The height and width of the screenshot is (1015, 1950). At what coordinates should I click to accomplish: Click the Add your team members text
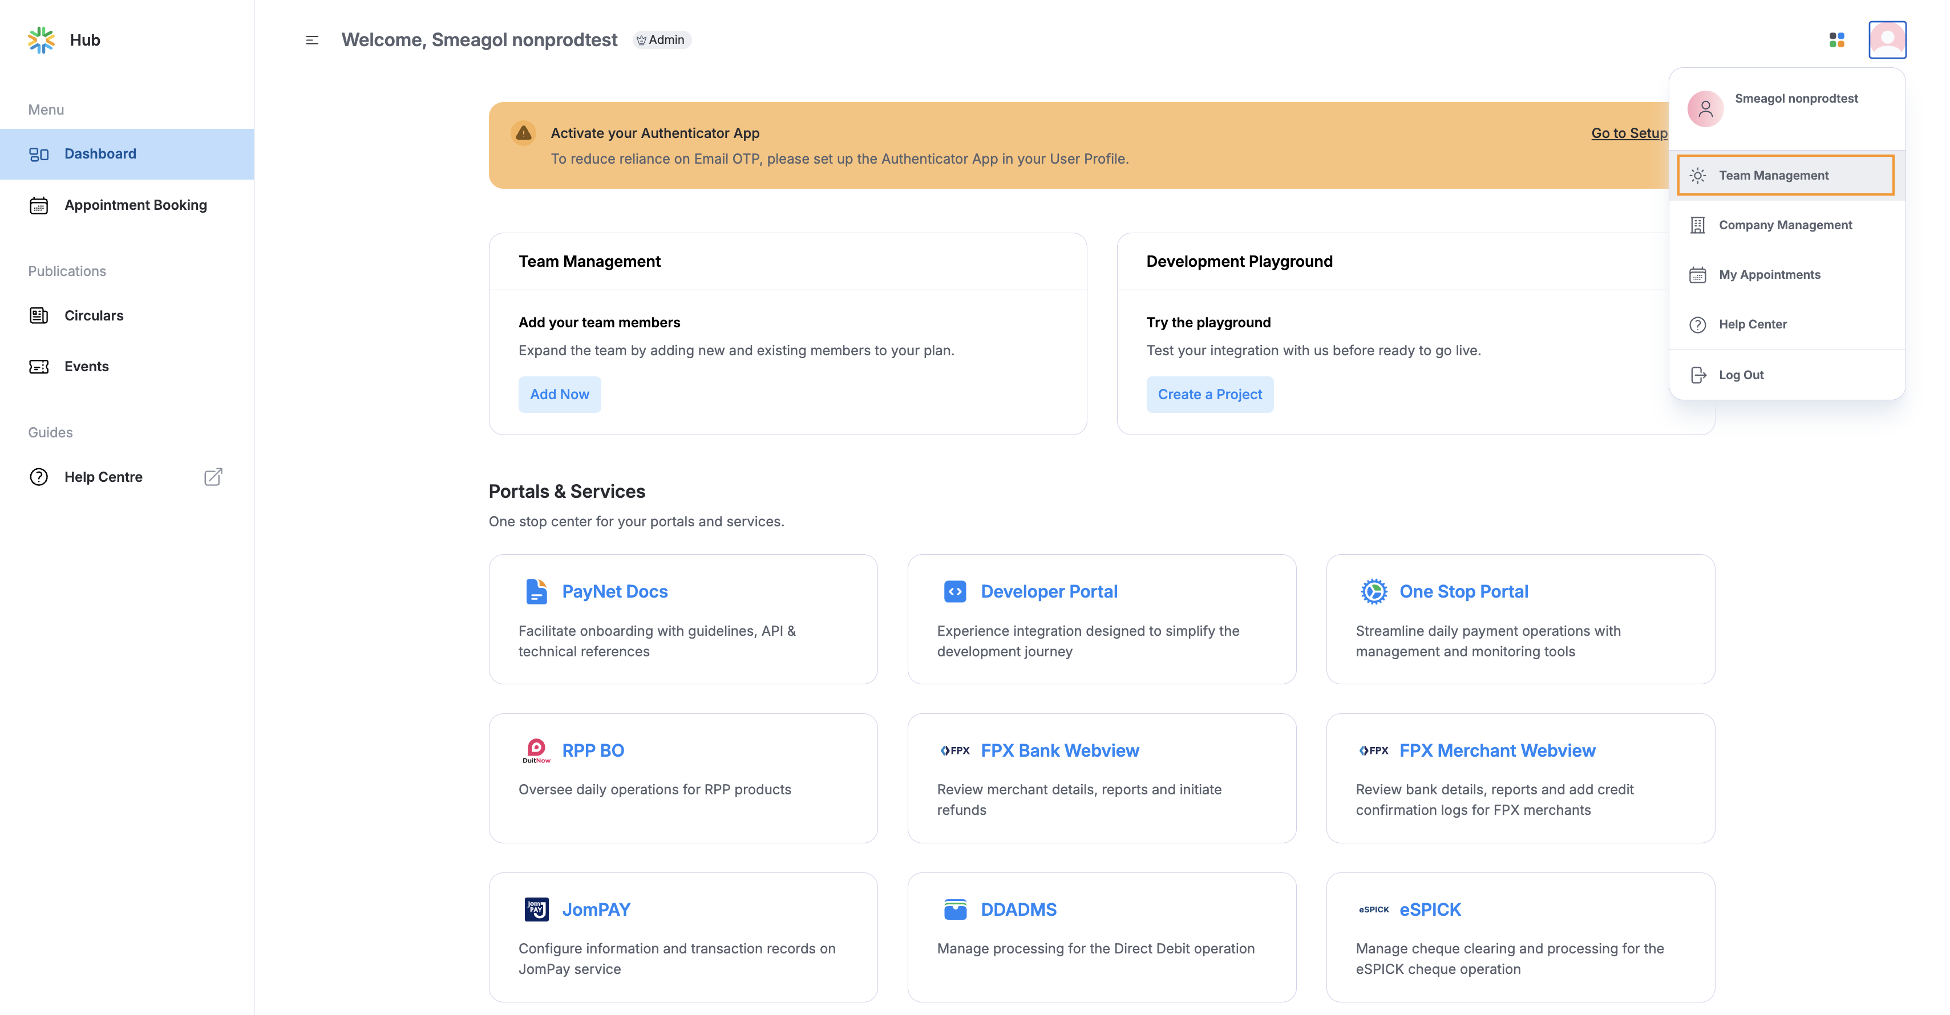point(599,323)
